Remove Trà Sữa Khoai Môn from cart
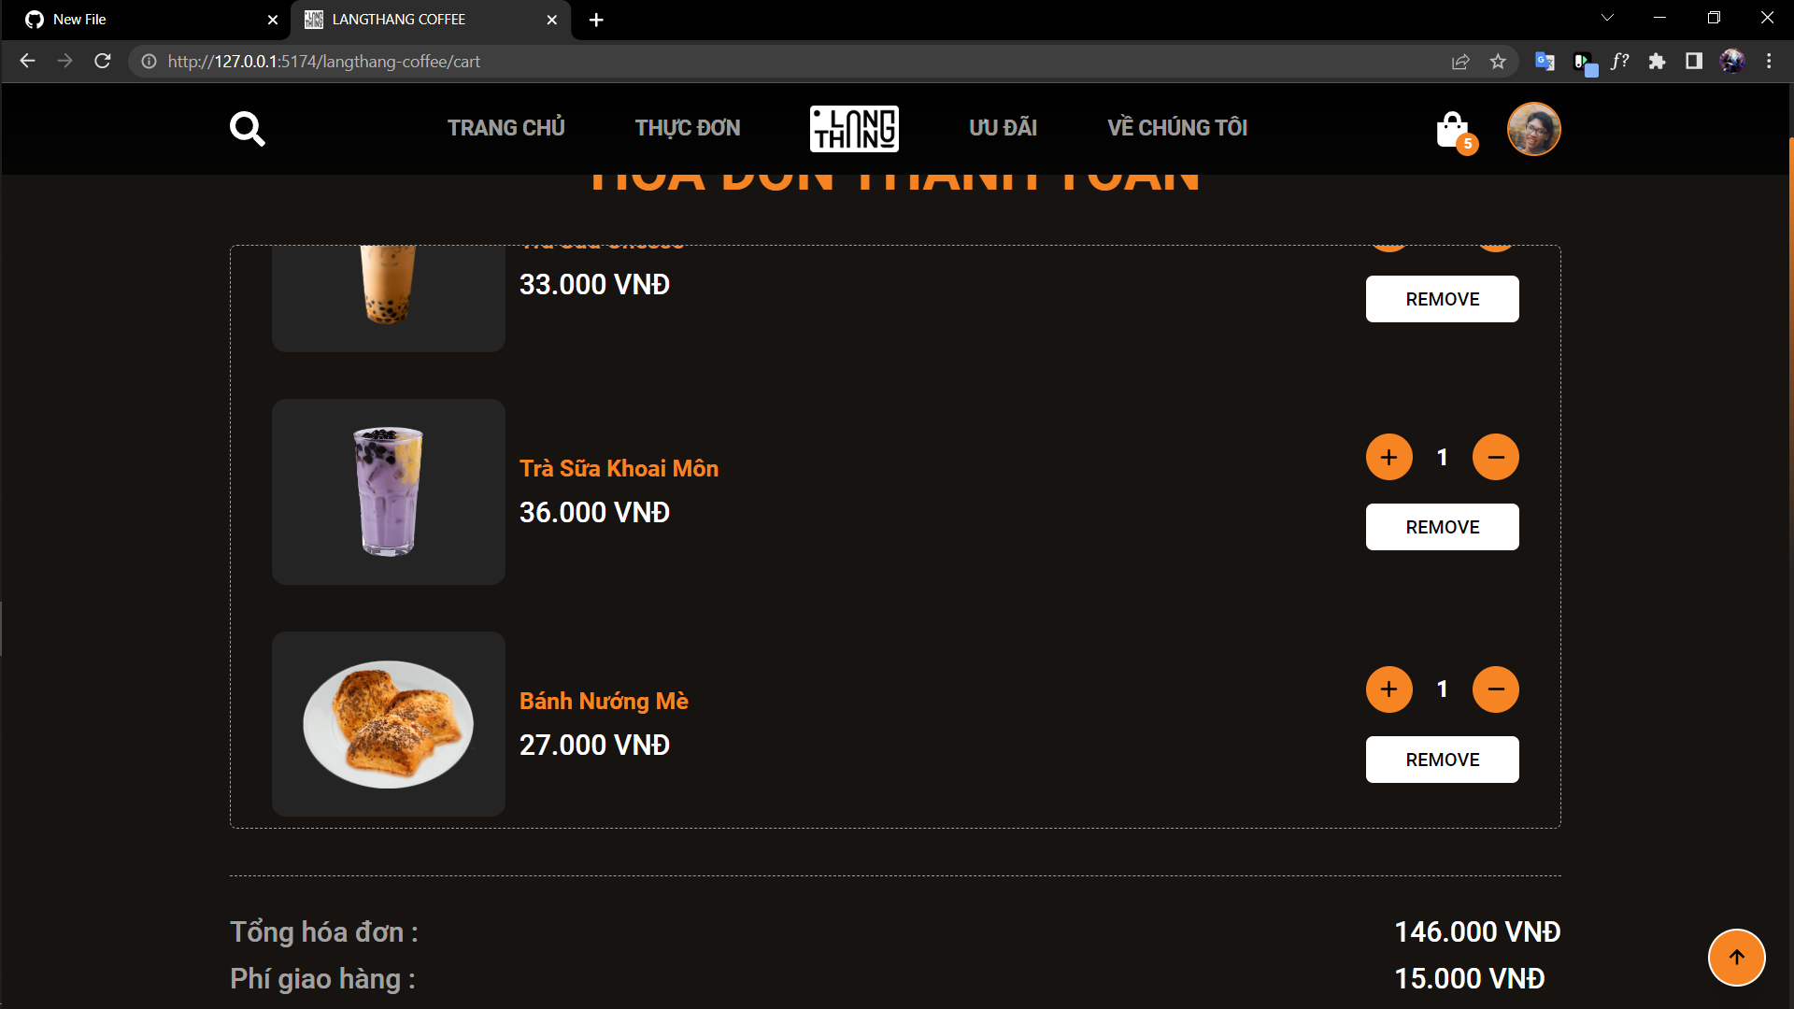The image size is (1794, 1009). click(1443, 527)
